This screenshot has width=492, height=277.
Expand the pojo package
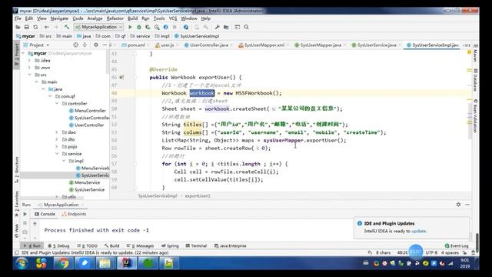point(57,147)
